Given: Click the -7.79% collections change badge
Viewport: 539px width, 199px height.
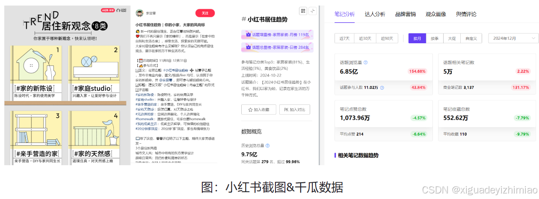Looking at the screenshot, I should [522, 118].
